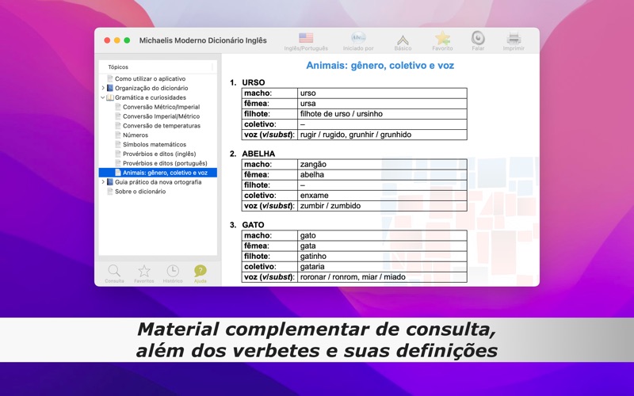This screenshot has height=396, width=634.
Task: Click the page heading Animais: gênero, coletivo e voz
Action: click(x=380, y=66)
